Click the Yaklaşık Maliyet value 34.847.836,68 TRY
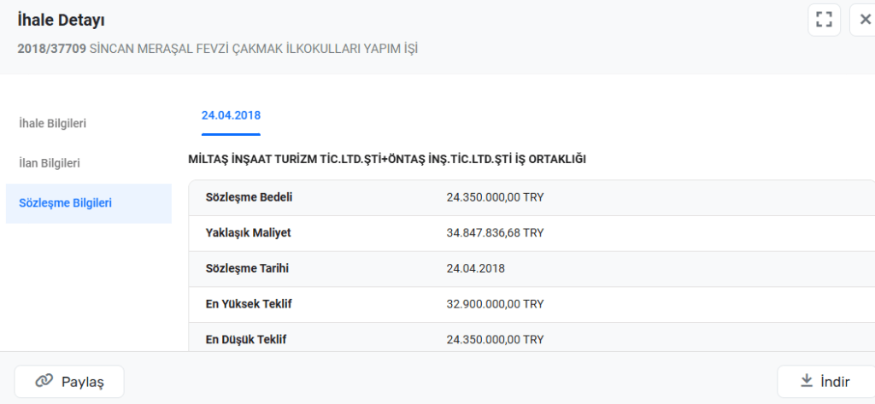Screen dimensions: 875x404 [495, 232]
